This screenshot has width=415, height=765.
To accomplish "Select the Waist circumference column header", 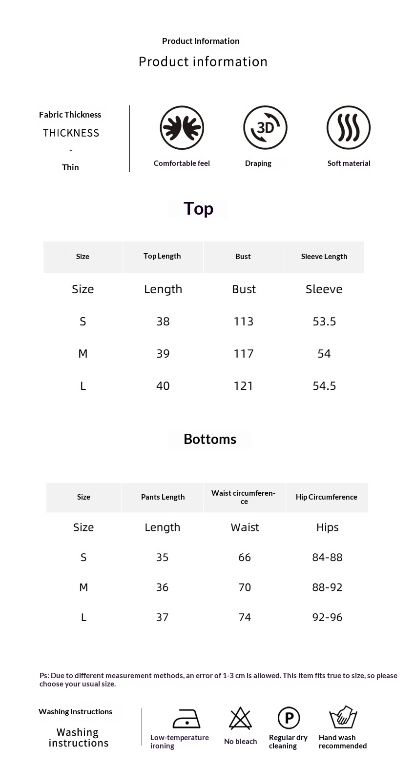I will (x=244, y=497).
